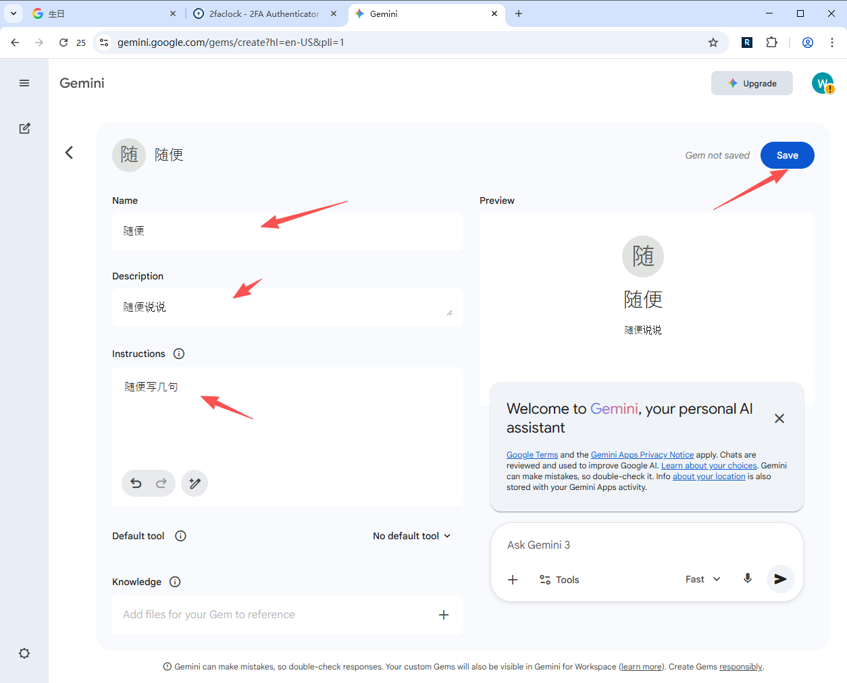Open the settings gear in the sidebar
This screenshot has height=683, width=847.
24,653
